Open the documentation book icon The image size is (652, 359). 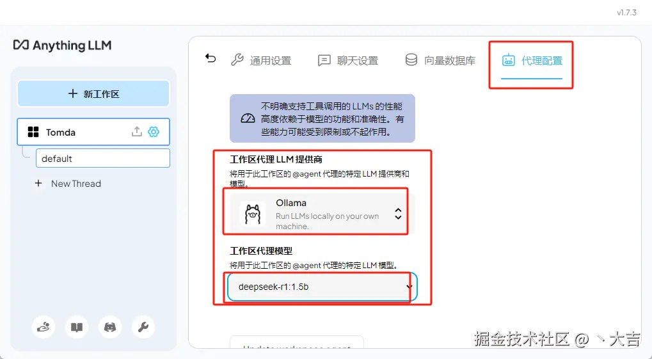point(77,328)
